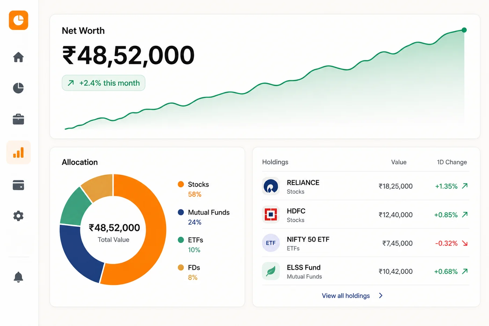Click the ₹10,42,000 value

396,271
